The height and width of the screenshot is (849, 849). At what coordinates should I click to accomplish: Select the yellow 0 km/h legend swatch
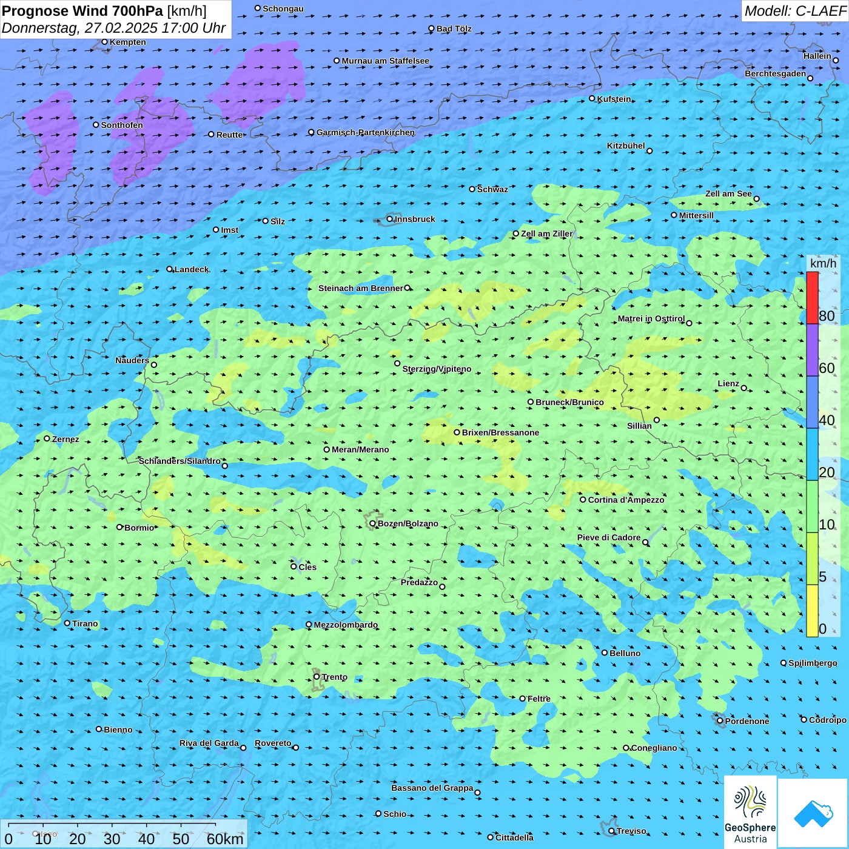point(812,611)
